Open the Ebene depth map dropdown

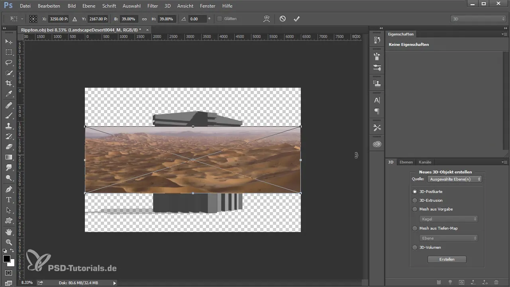[x=449, y=238]
